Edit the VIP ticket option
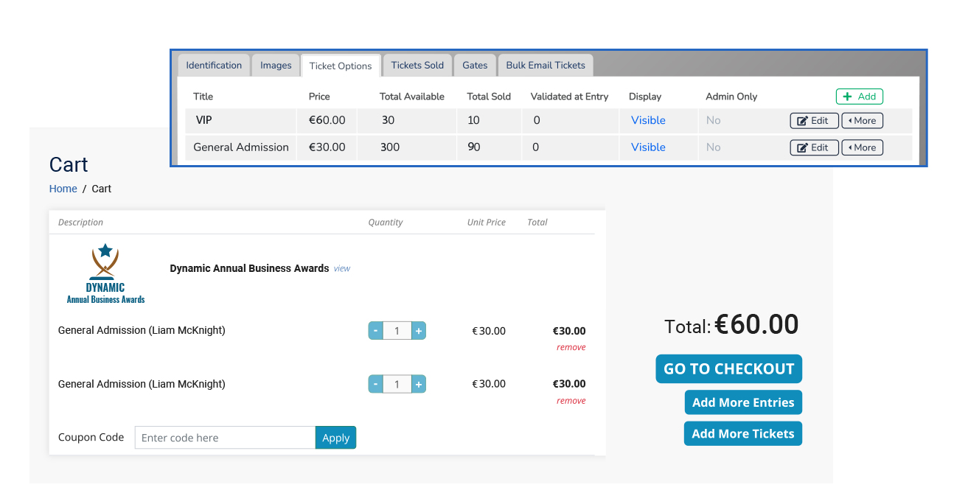954x493 pixels. pos(813,121)
